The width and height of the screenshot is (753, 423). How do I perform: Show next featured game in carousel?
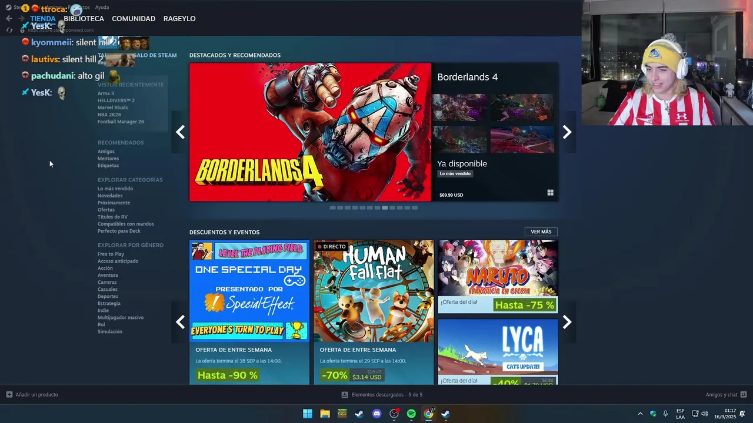pyautogui.click(x=567, y=132)
